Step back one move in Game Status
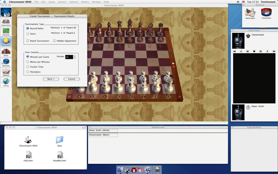The width and height of the screenshot is (278, 174). (x=241, y=51)
